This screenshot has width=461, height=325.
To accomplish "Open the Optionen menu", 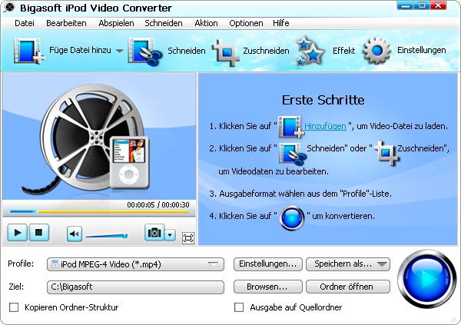I will 246,23.
